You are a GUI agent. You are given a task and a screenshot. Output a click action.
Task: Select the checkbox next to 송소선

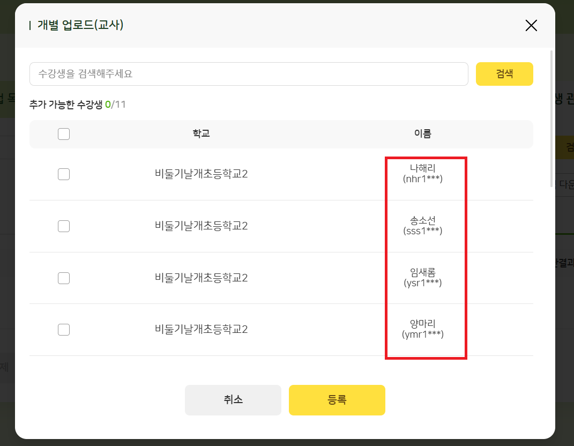click(x=64, y=226)
